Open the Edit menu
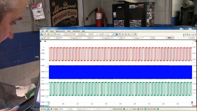 (47, 31)
